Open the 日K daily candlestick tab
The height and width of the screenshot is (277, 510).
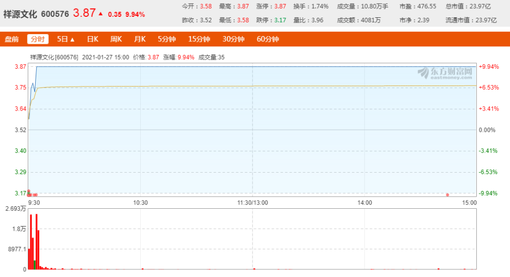coord(93,39)
